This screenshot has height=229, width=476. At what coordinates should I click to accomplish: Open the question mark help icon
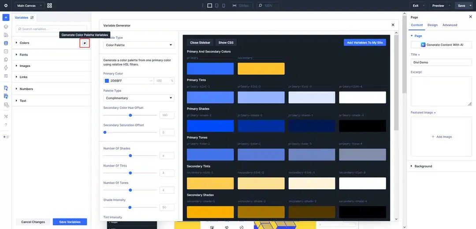6,125
